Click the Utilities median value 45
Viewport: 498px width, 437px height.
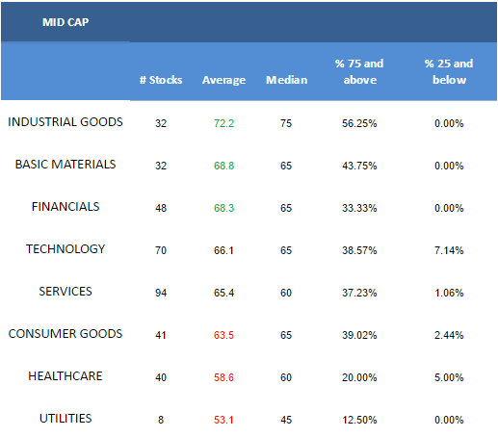[x=286, y=420]
